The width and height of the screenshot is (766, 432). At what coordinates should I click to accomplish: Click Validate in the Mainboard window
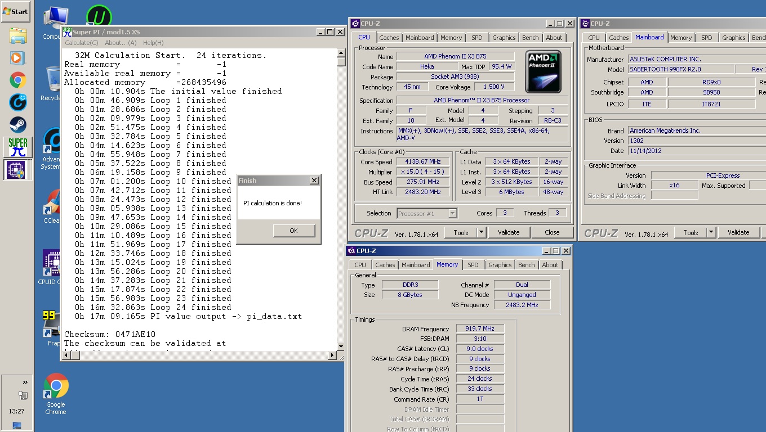[x=738, y=232]
